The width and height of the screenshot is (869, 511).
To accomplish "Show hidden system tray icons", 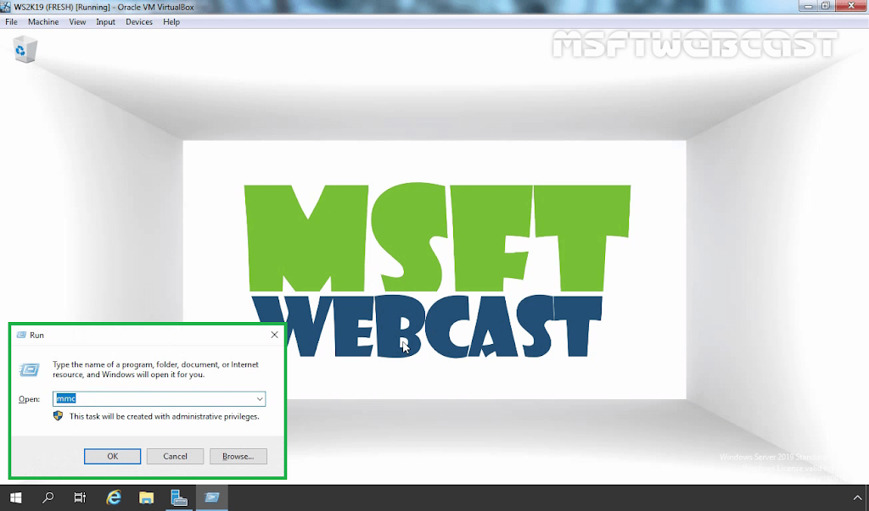I will 857,497.
